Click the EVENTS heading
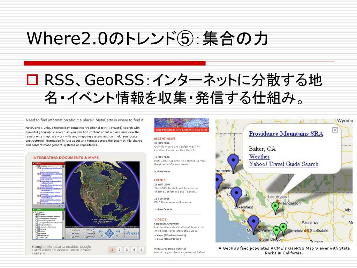 [x=160, y=180]
